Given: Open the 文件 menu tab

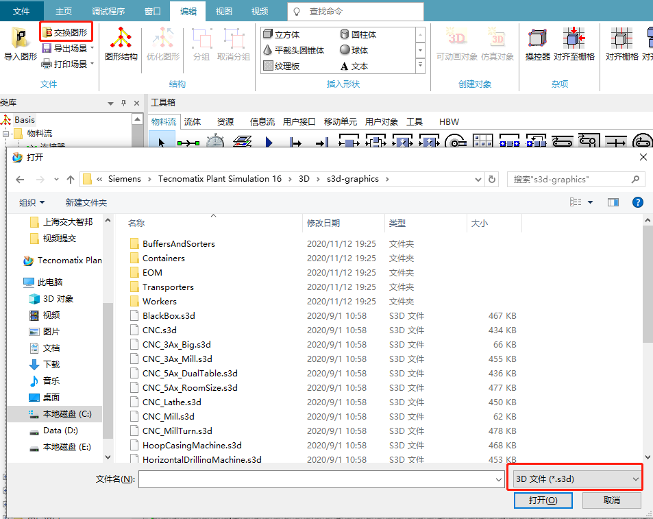Looking at the screenshot, I should [21, 11].
